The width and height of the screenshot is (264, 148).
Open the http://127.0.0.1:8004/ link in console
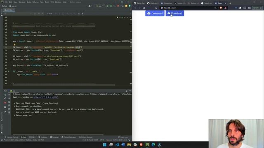click(x=46, y=97)
